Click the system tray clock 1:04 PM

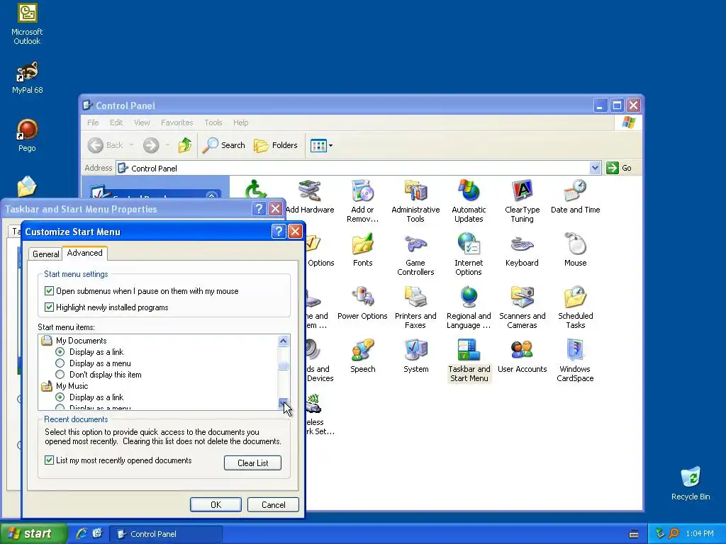(700, 534)
